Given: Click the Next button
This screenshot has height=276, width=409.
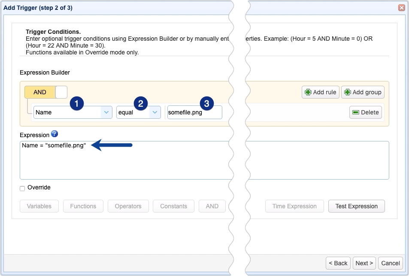Looking at the screenshot, I should click(364, 263).
